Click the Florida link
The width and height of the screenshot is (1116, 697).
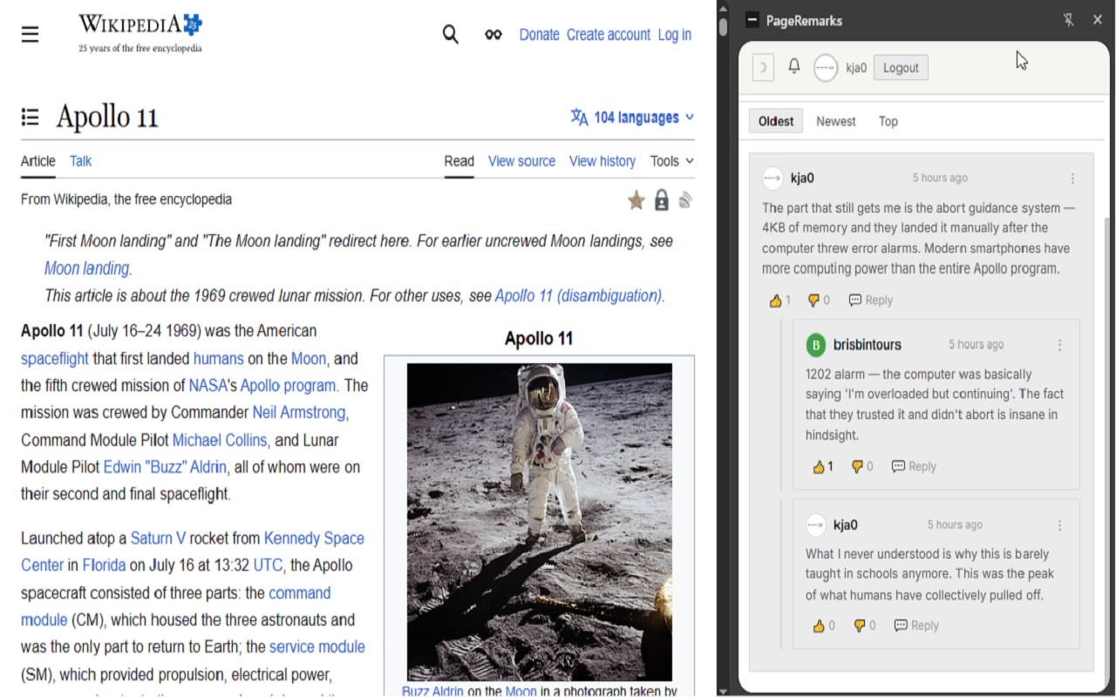click(x=104, y=565)
